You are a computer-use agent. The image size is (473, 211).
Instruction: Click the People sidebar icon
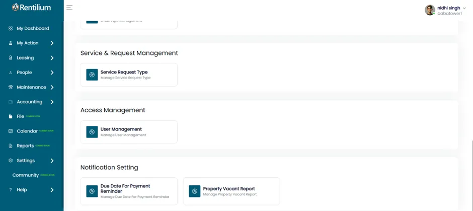(11, 73)
